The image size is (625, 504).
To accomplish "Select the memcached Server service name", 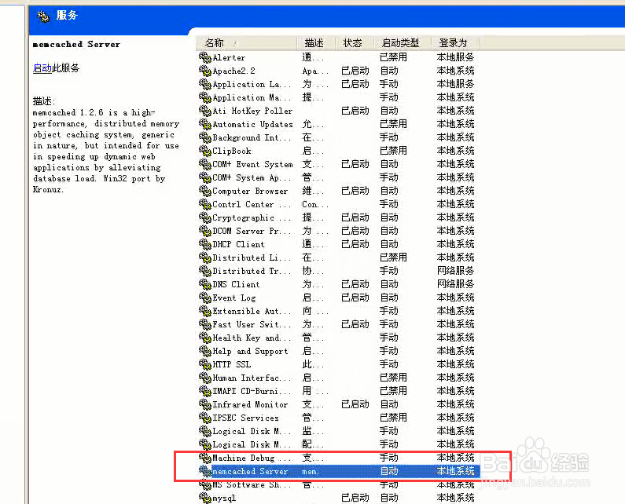I will tap(250, 471).
